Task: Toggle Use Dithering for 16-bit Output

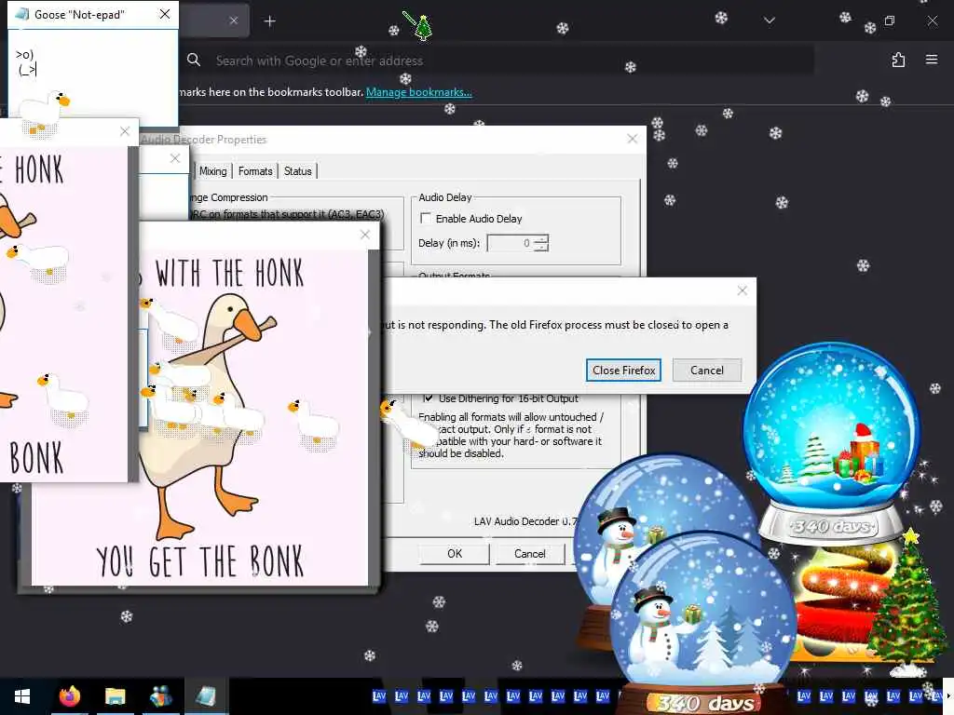Action: pyautogui.click(x=429, y=398)
